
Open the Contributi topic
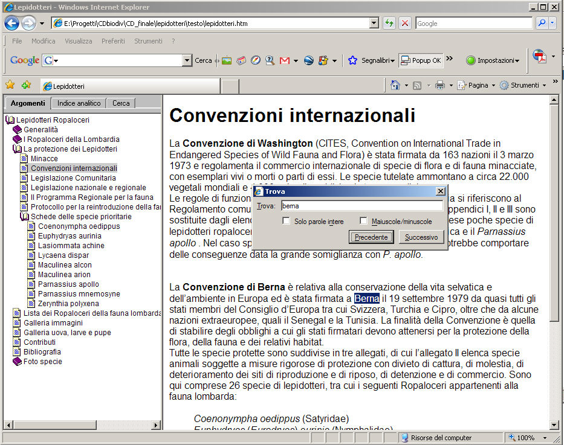pyautogui.click(x=39, y=342)
